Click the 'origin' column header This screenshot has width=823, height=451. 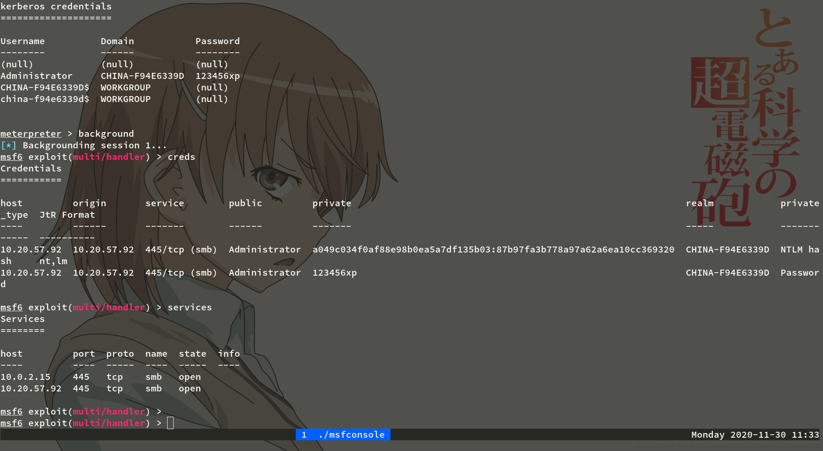(90, 203)
